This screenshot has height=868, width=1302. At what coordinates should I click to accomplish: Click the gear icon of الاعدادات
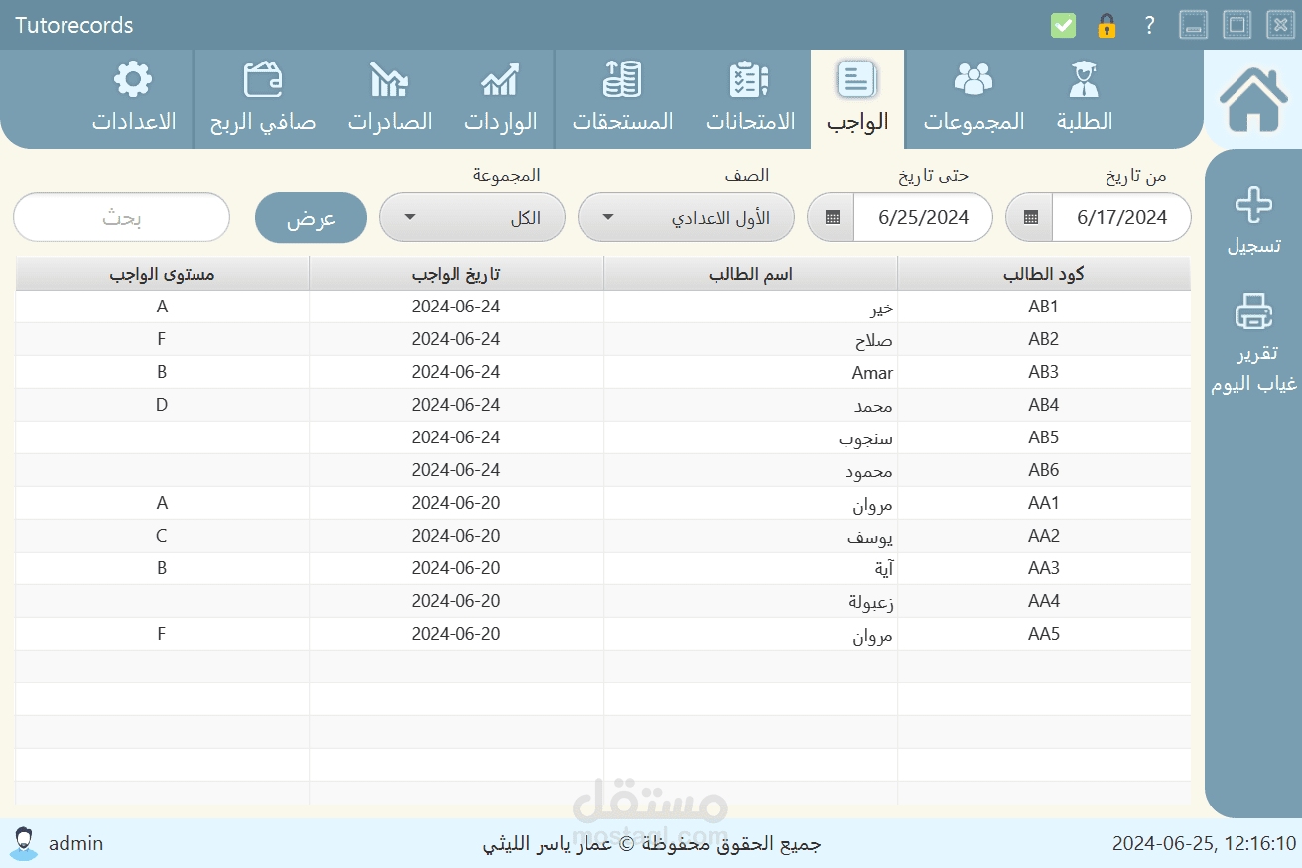[133, 79]
